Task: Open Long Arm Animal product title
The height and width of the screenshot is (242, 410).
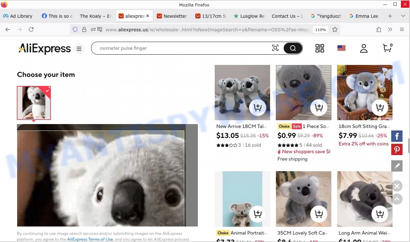Action: click(365, 233)
